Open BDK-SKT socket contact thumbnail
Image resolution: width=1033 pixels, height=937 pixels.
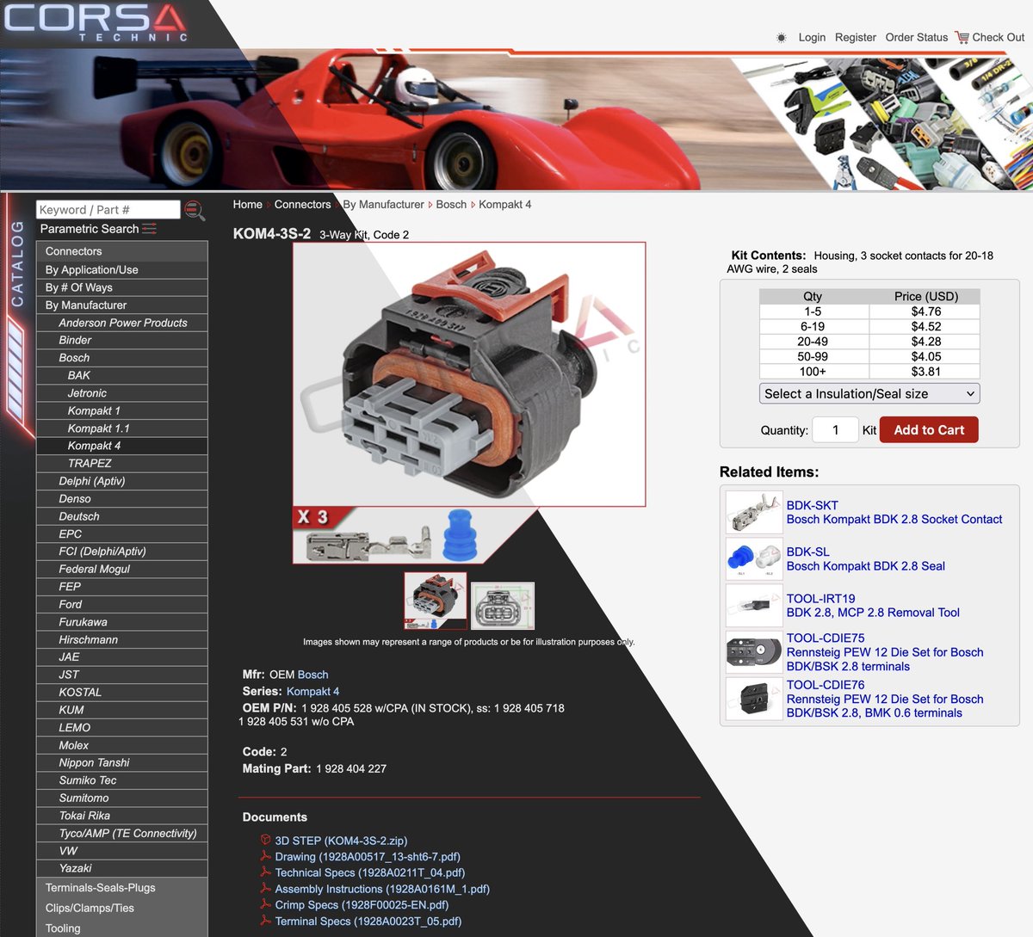click(753, 512)
